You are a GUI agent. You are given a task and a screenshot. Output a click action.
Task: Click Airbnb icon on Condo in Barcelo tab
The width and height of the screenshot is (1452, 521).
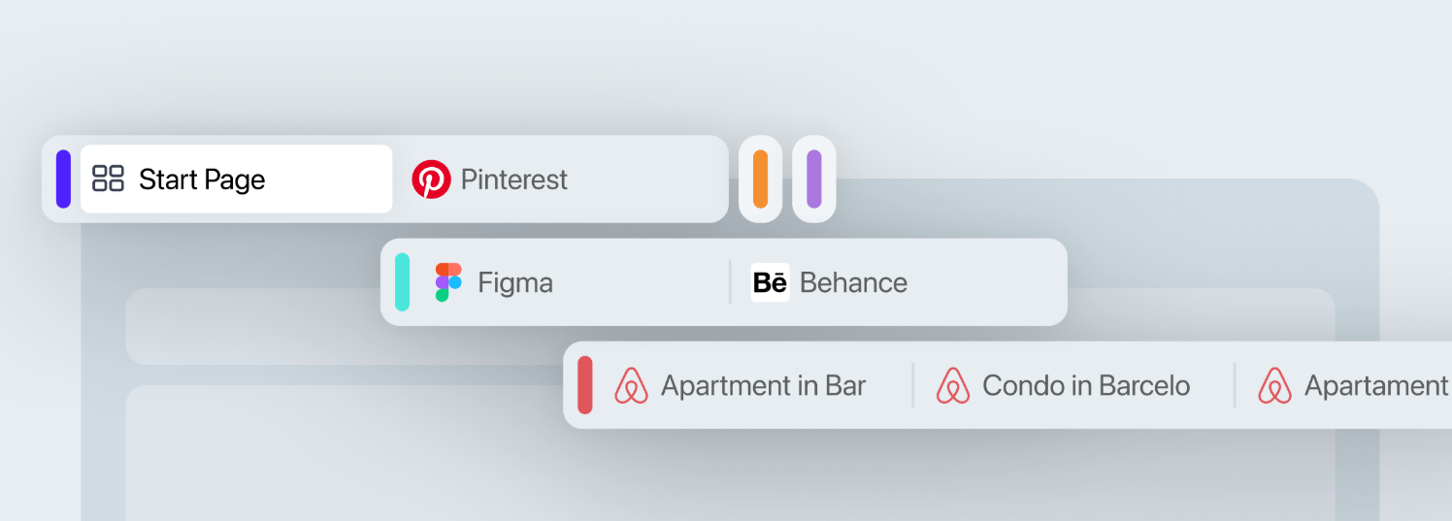tap(953, 385)
